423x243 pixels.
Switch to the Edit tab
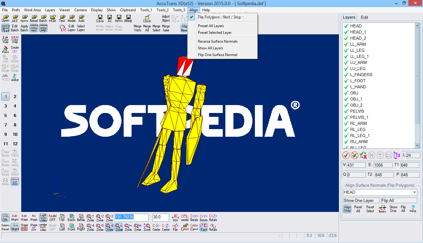point(365,17)
